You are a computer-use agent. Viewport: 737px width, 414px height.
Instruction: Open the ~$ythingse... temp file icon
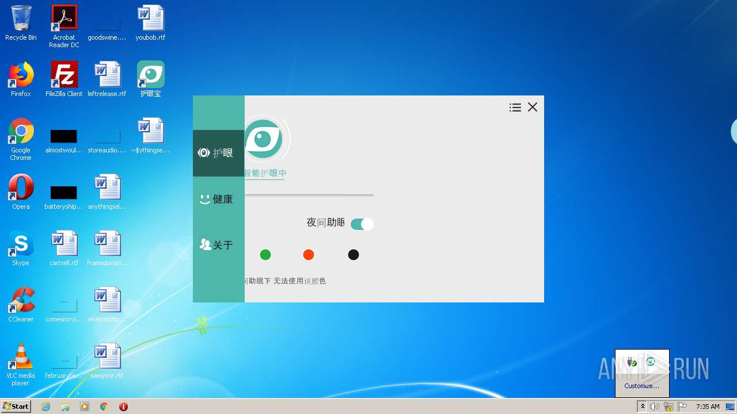click(151, 136)
